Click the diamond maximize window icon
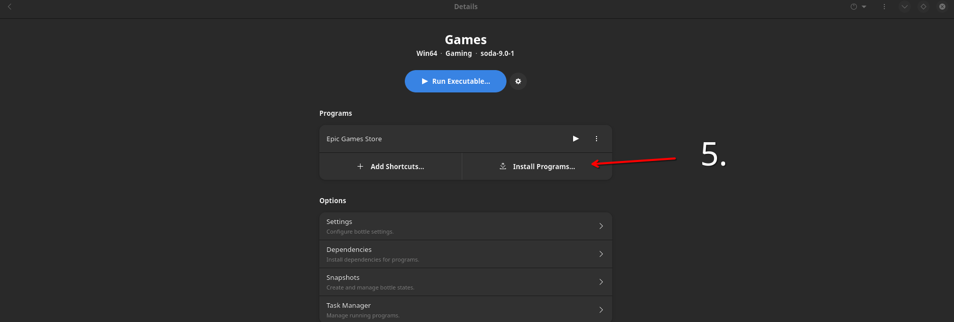Viewport: 954px width, 322px height. click(x=923, y=7)
